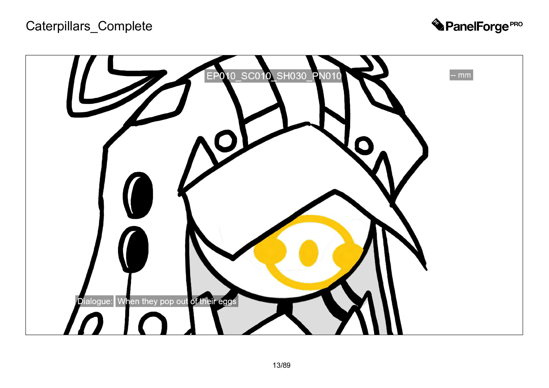The height and width of the screenshot is (388, 549).
Task: Click the PanelForge wordmark text
Action: click(x=477, y=26)
